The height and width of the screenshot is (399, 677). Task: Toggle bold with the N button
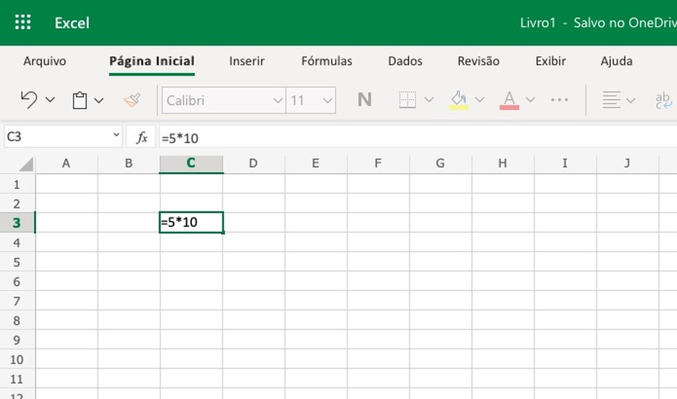pyautogui.click(x=364, y=100)
